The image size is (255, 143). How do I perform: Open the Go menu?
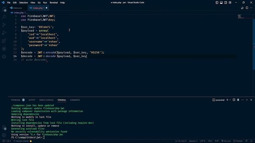pyautogui.click(x=39, y=3)
